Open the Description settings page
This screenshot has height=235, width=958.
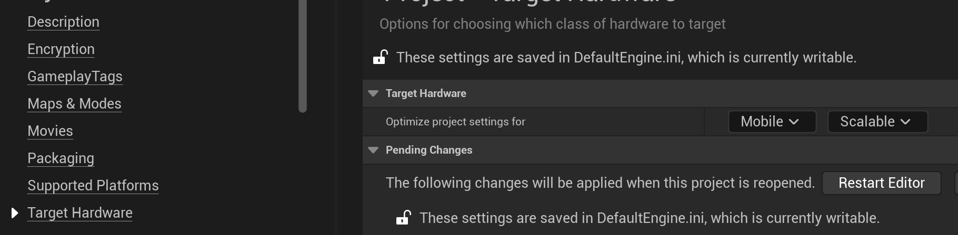point(63,22)
